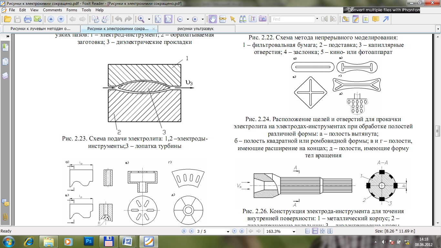Open the Layers panel in left sidebar
Image resolution: width=441 pixels, height=248 pixels.
point(5,76)
